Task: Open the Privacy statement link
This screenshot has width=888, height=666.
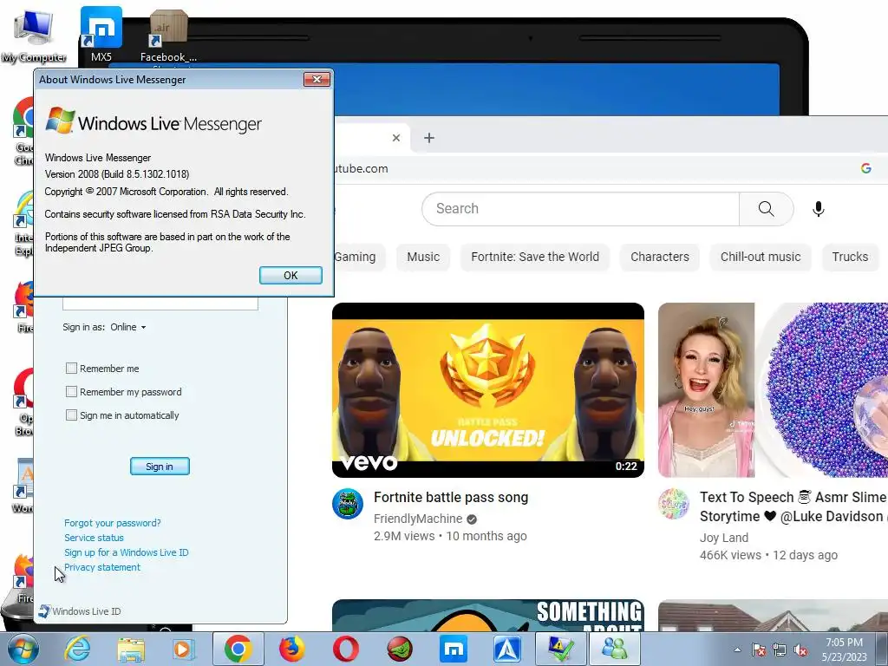Action: tap(102, 567)
